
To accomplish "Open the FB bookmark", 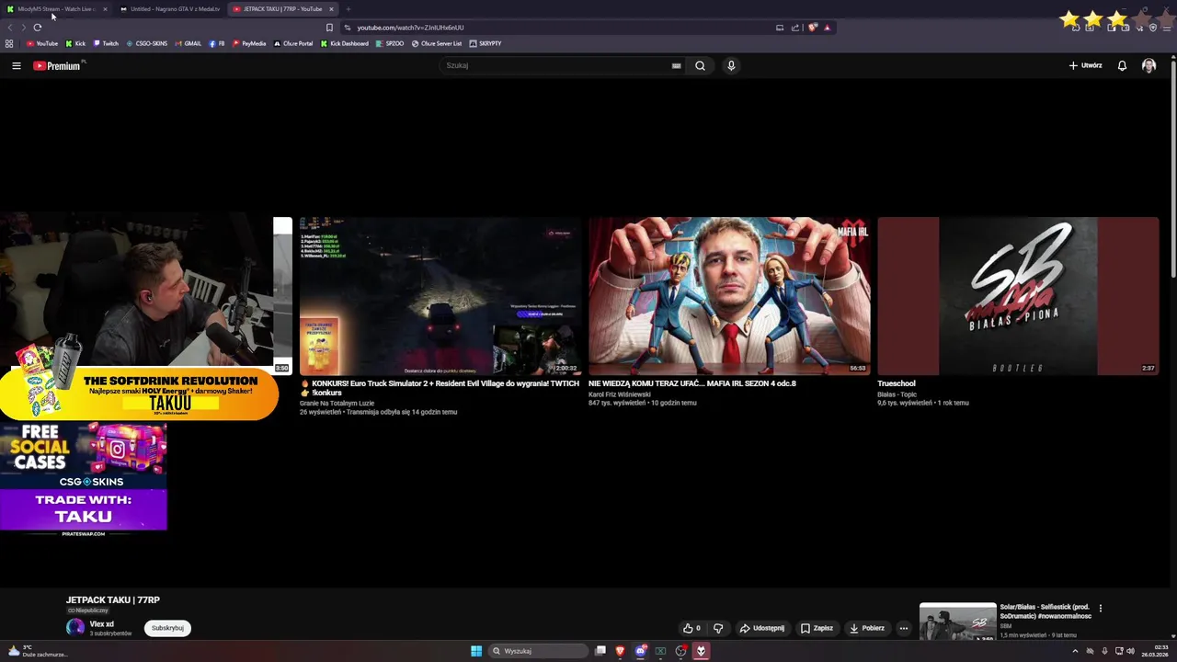I will [217, 43].
